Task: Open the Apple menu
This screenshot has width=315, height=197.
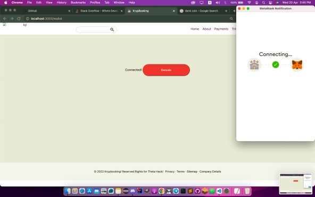Action: pos(6,3)
